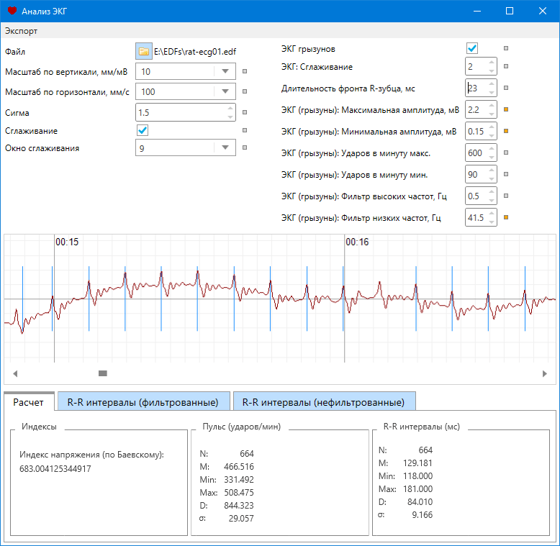Image resolution: width=560 pixels, height=546 pixels.
Task: Click the left arrow of chart scrollbar
Action: (x=15, y=373)
